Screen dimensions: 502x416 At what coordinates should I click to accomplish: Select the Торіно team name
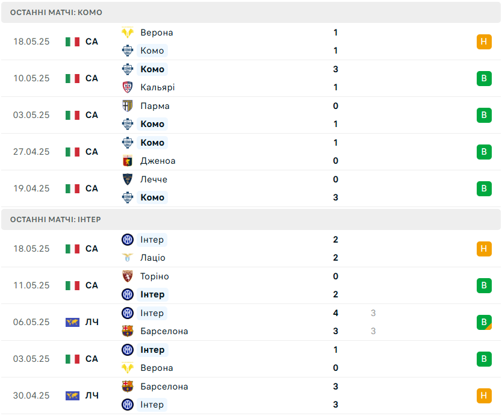(x=154, y=276)
